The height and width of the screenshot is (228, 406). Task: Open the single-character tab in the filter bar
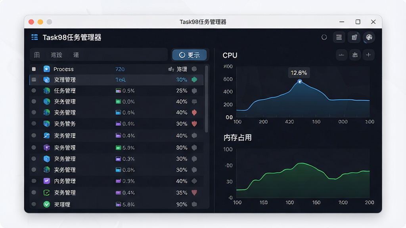click(76, 55)
